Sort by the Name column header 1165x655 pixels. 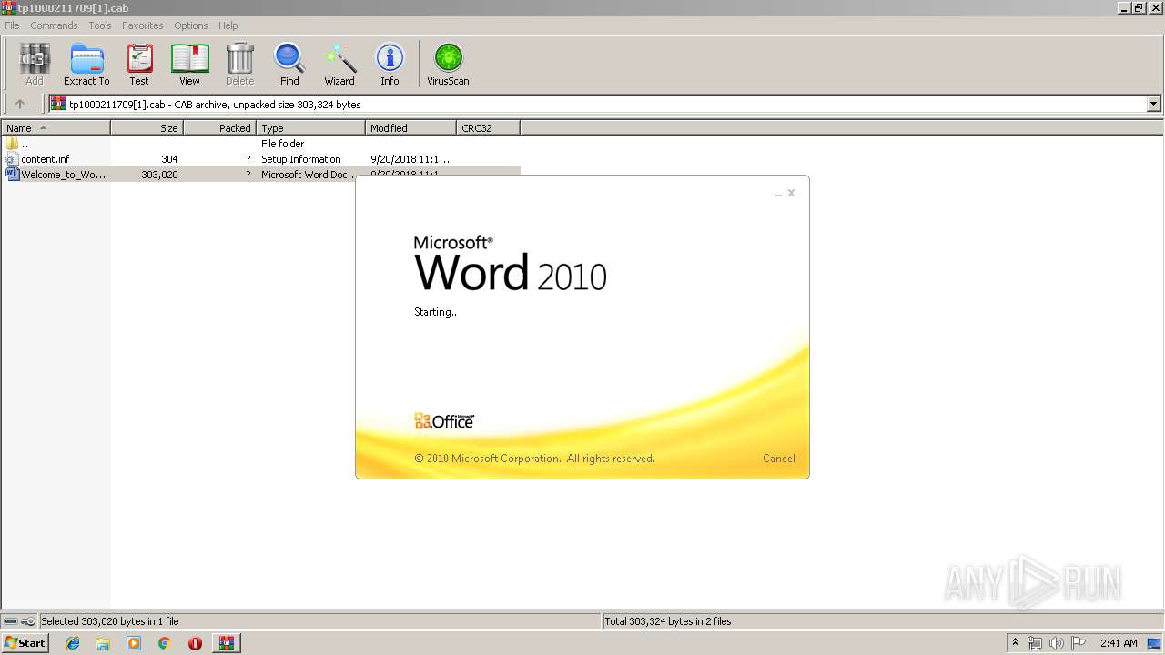[56, 128]
